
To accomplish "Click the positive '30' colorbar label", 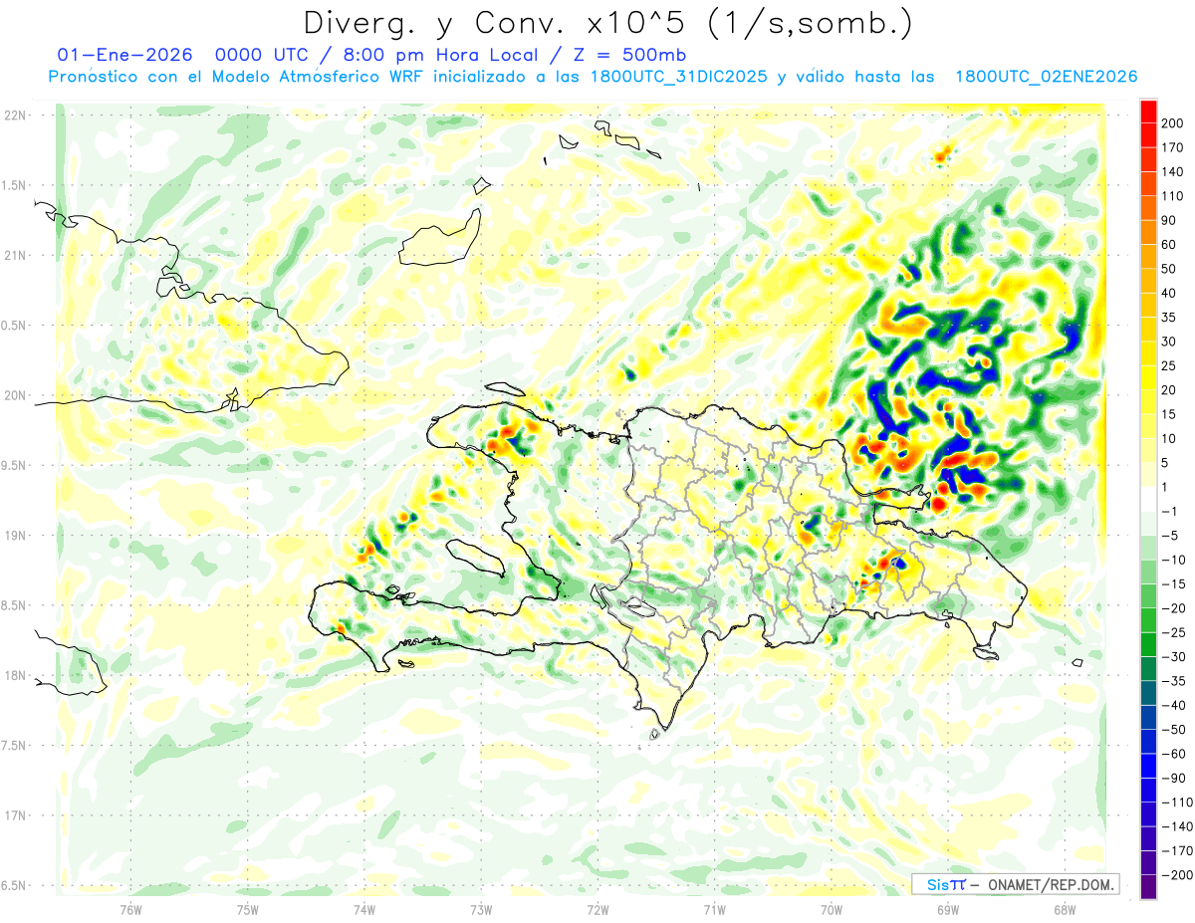I will point(1169,342).
